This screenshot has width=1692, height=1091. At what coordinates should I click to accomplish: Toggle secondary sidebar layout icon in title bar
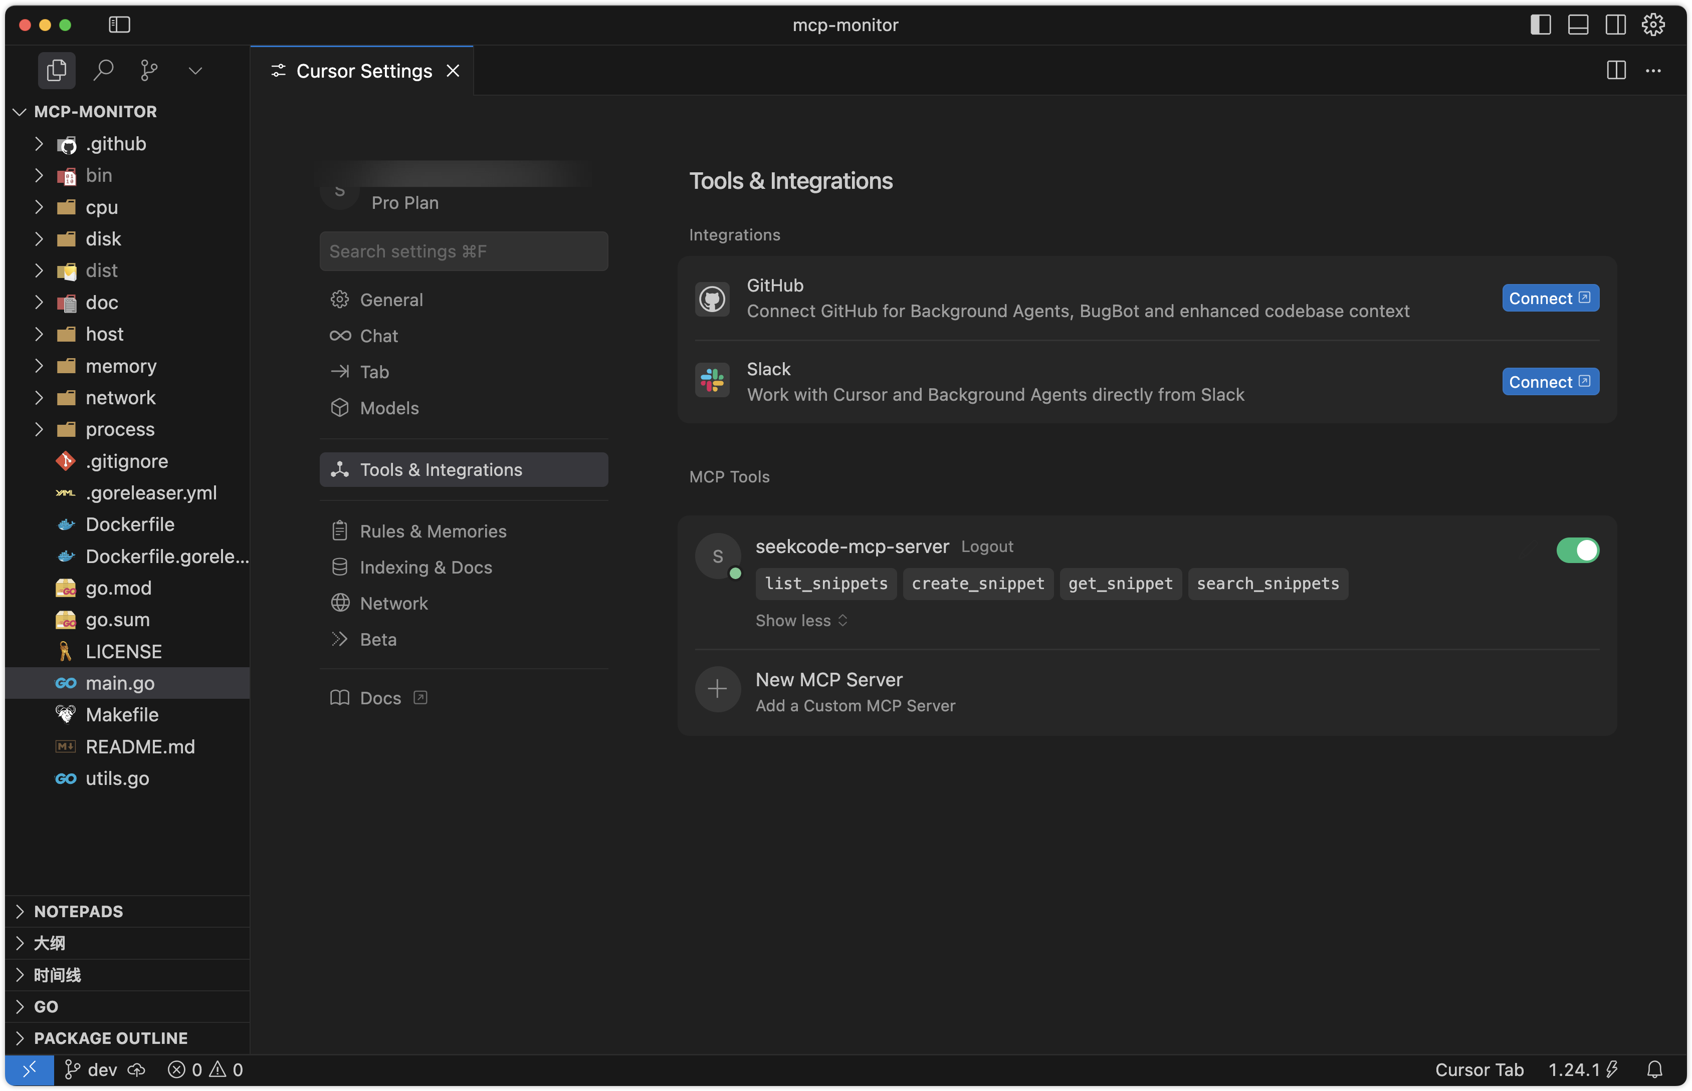pyautogui.click(x=1615, y=25)
